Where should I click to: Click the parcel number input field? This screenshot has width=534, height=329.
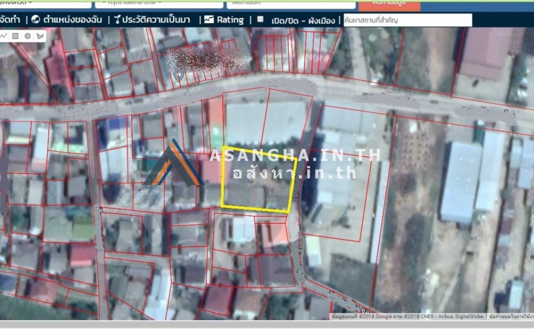coord(290,4)
